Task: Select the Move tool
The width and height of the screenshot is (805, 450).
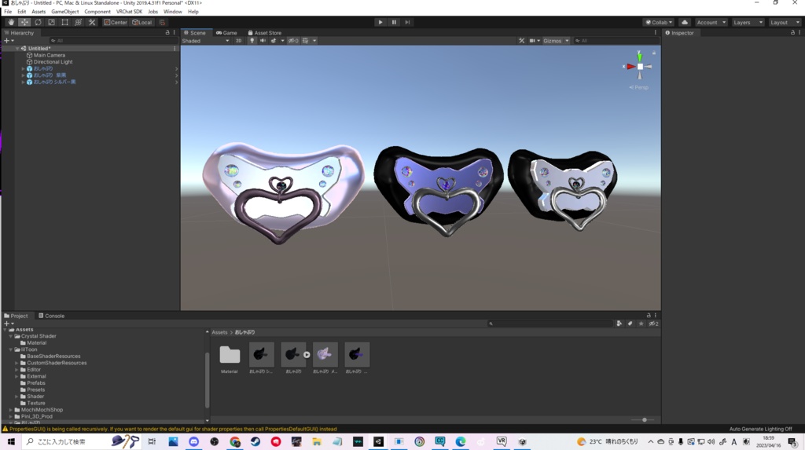Action: point(24,22)
